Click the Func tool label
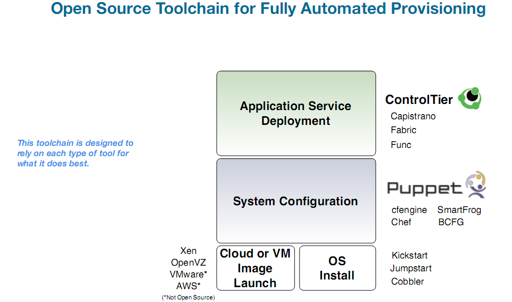This screenshot has height=302, width=512. point(401,145)
